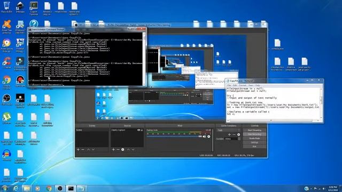The height and width of the screenshot is (192, 342).
Task: Toggle lock on Display Capture source
Action: coord(142,130)
